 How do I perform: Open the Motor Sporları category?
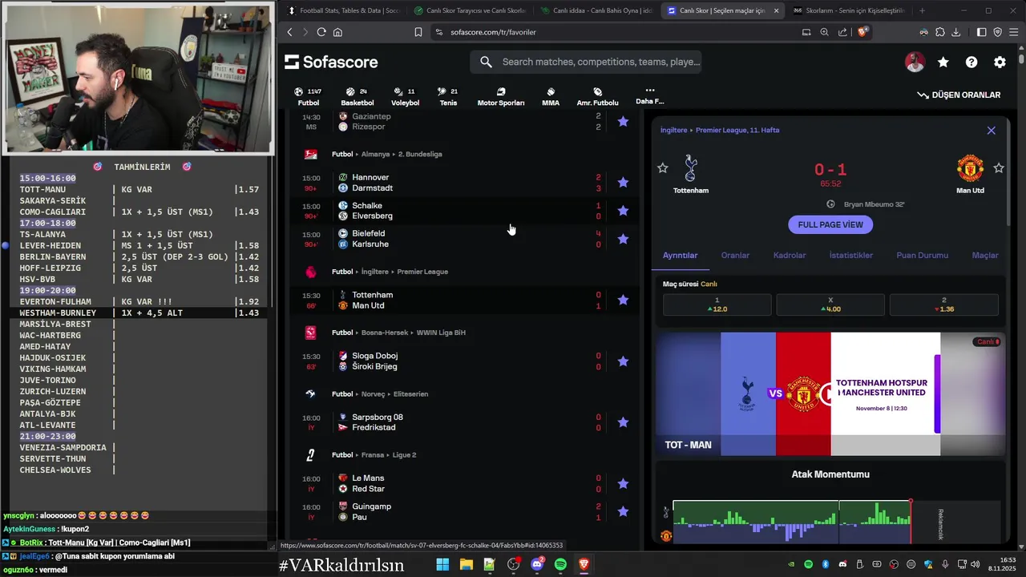coord(501,96)
